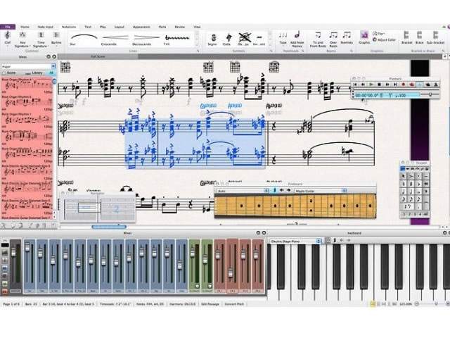Click the File button
450x338 pixels.
[8, 26]
